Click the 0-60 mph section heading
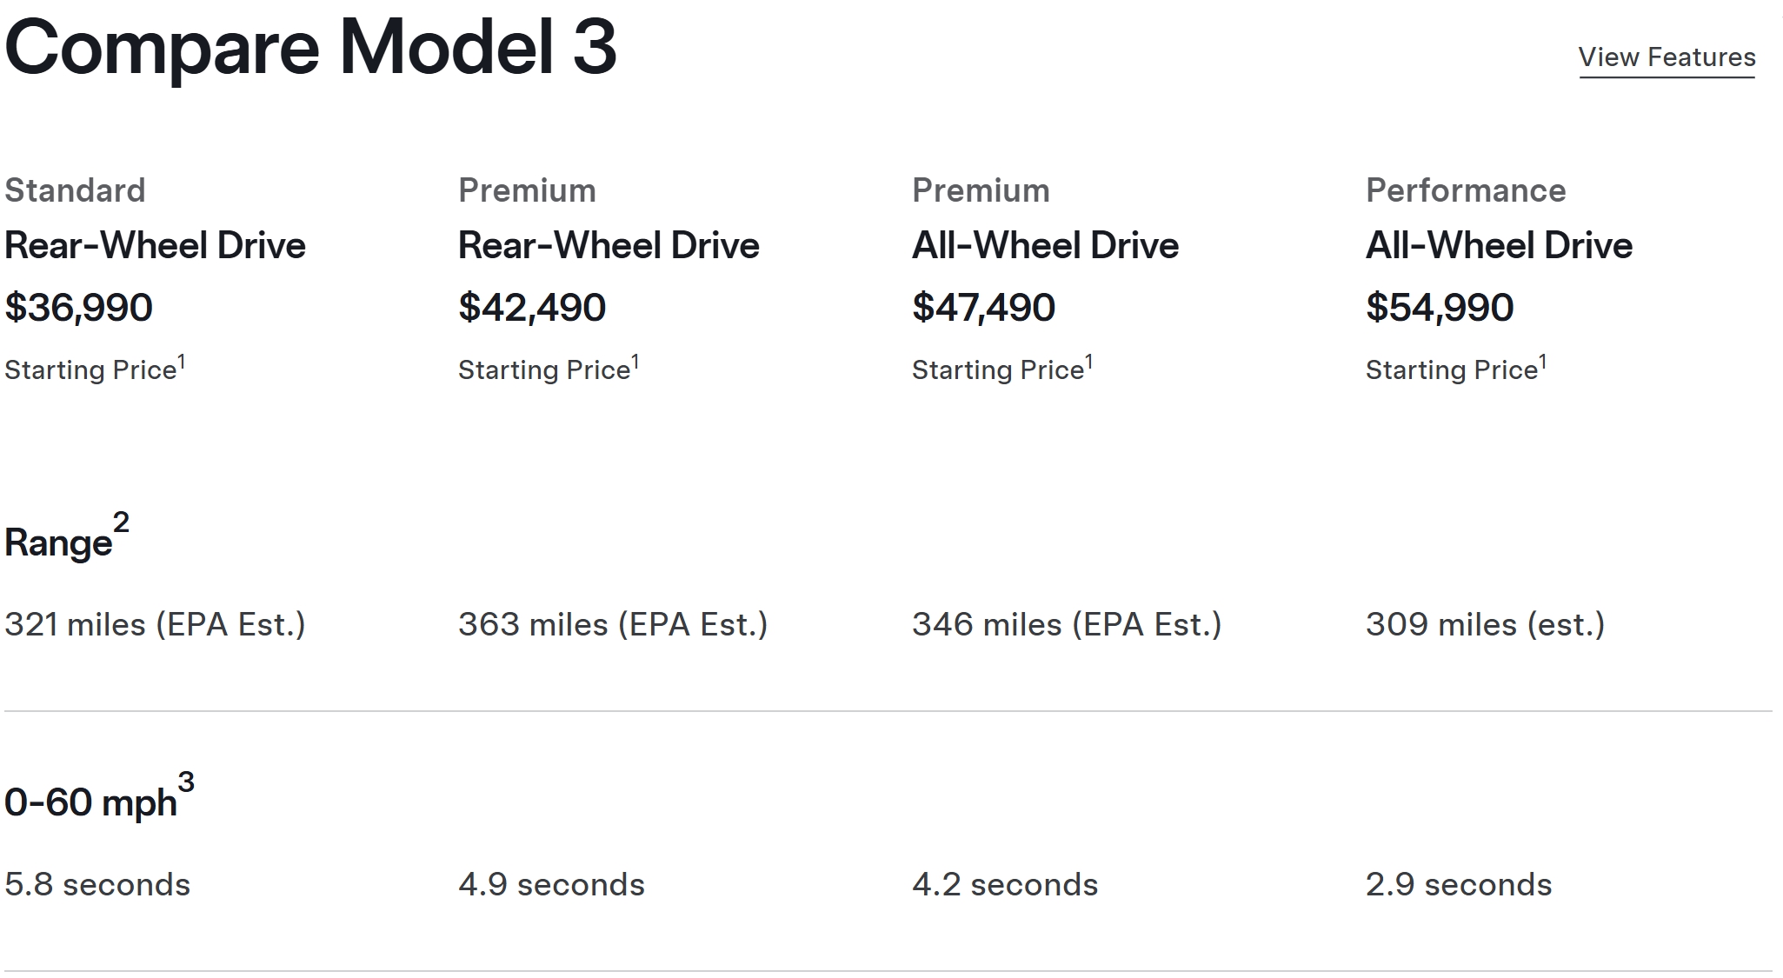Viewport: 1783px width, 978px height. pyautogui.click(x=99, y=796)
